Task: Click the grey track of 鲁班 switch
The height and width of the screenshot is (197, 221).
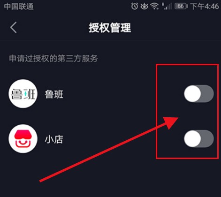Action: pyautogui.click(x=207, y=94)
